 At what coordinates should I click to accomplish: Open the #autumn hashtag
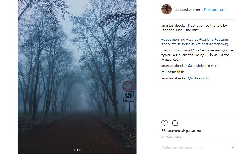(x=222, y=40)
